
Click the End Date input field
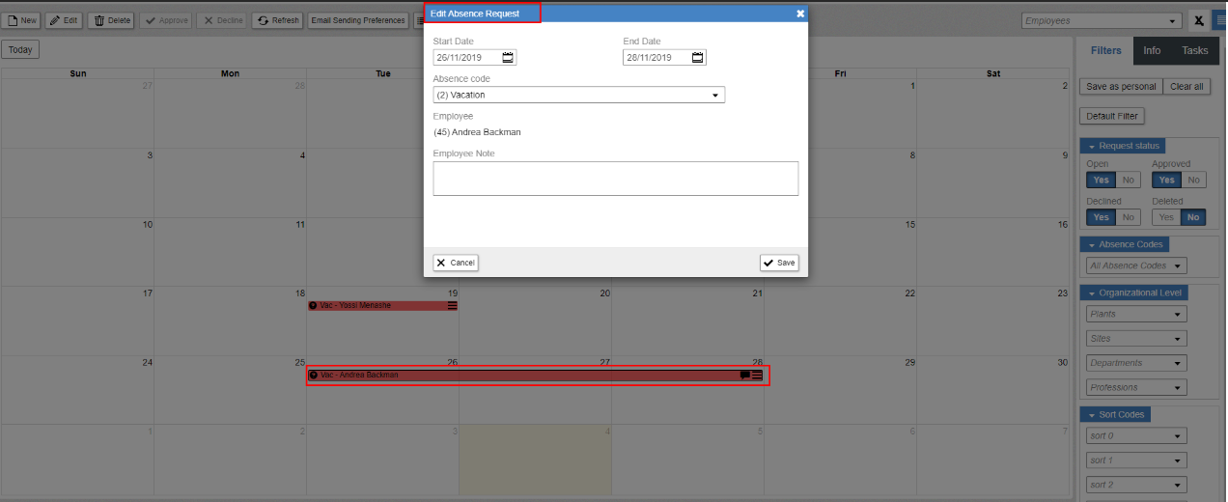(657, 58)
